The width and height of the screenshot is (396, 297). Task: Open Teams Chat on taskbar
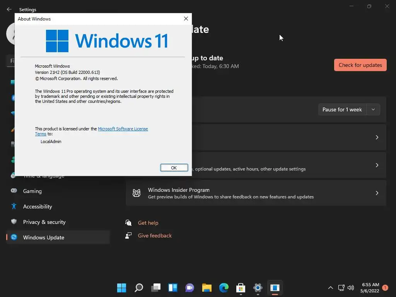[x=189, y=288]
